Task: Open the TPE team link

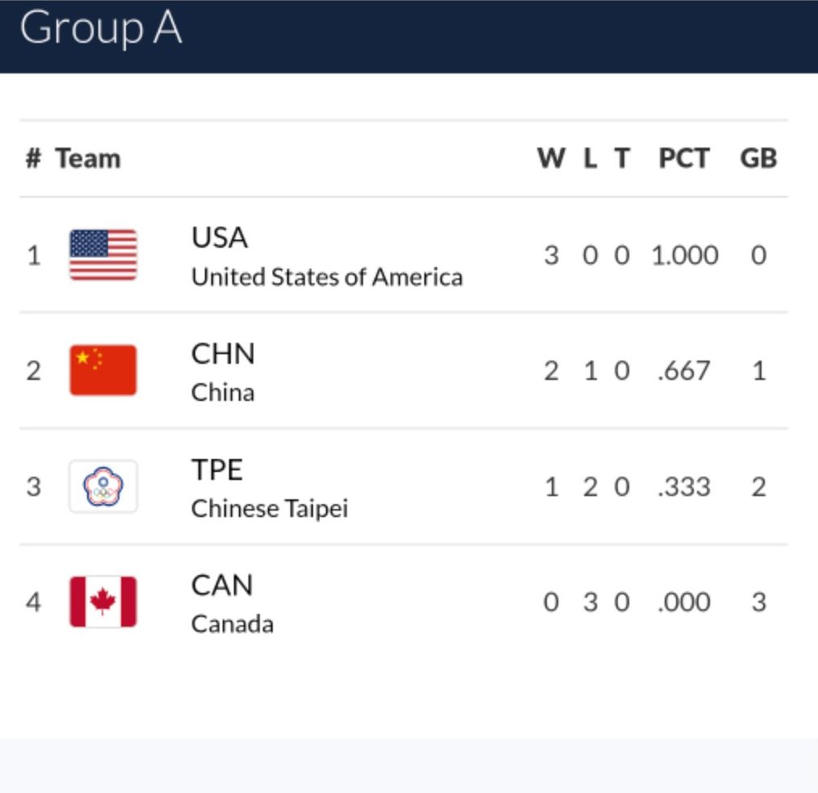Action: pos(217,470)
